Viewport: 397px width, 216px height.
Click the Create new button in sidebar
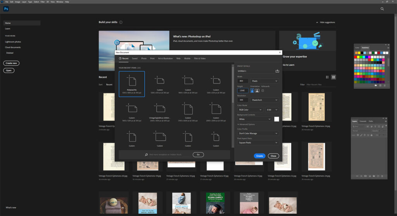tap(11, 63)
